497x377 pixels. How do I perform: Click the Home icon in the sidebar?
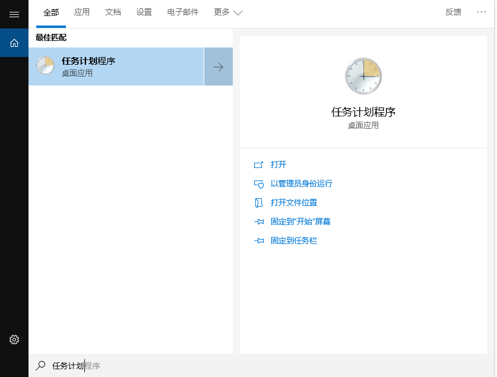(x=14, y=43)
